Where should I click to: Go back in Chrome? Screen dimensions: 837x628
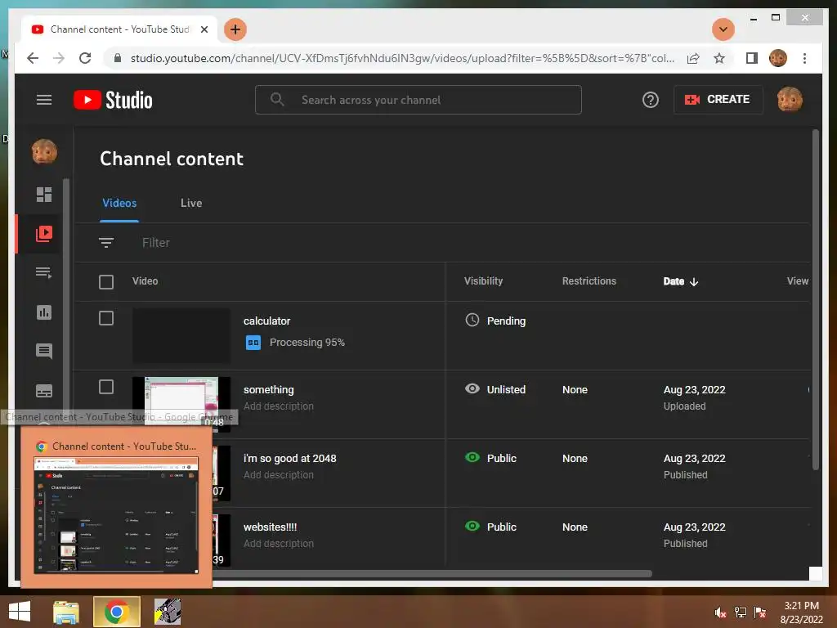pyautogui.click(x=33, y=58)
